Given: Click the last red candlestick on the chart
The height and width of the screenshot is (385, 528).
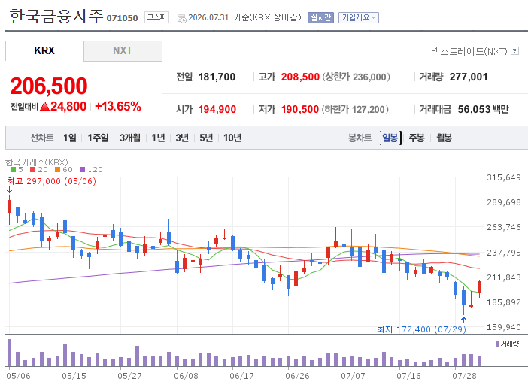Looking at the screenshot, I should [480, 287].
